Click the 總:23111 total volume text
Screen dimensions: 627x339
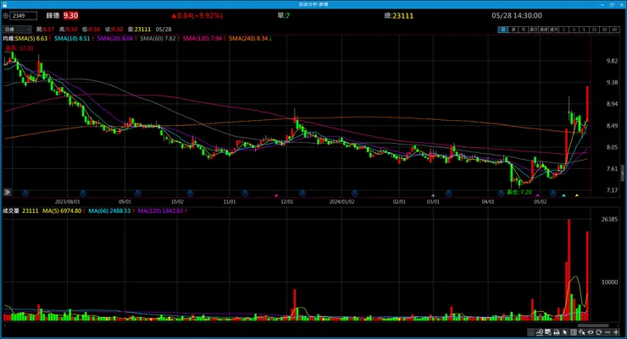coord(399,16)
